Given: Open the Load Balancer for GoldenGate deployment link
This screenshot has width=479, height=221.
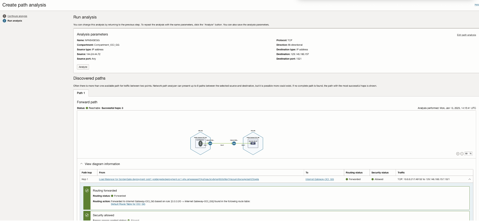Looking at the screenshot, I should tap(179, 179).
